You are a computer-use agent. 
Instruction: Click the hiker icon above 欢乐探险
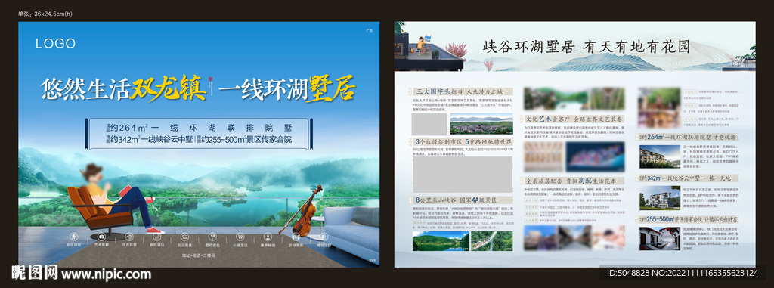(74, 237)
